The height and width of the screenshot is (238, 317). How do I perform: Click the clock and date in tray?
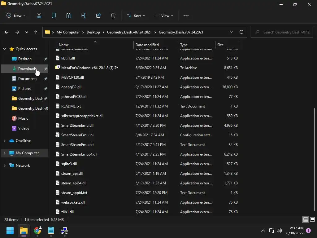click(295, 231)
